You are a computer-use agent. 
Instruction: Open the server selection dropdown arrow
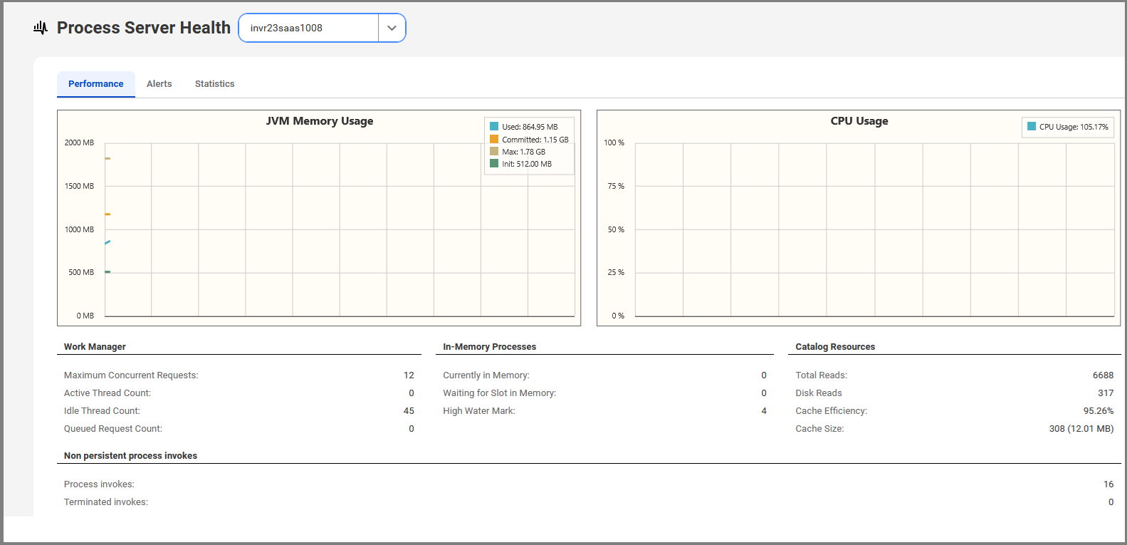(x=392, y=28)
